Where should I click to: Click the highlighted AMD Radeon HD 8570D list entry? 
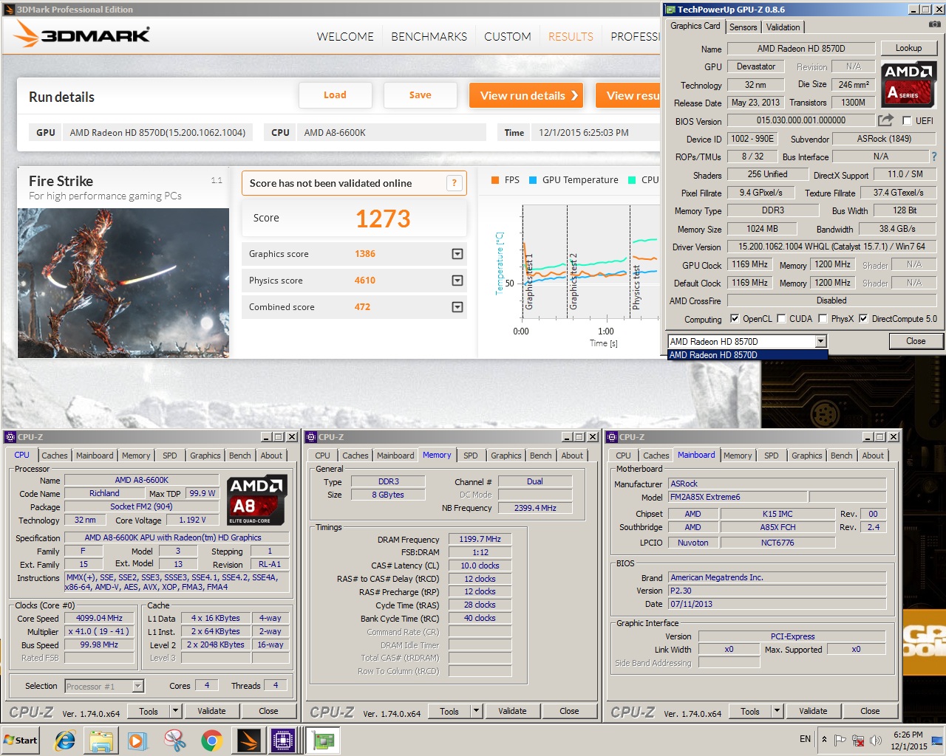tap(747, 355)
